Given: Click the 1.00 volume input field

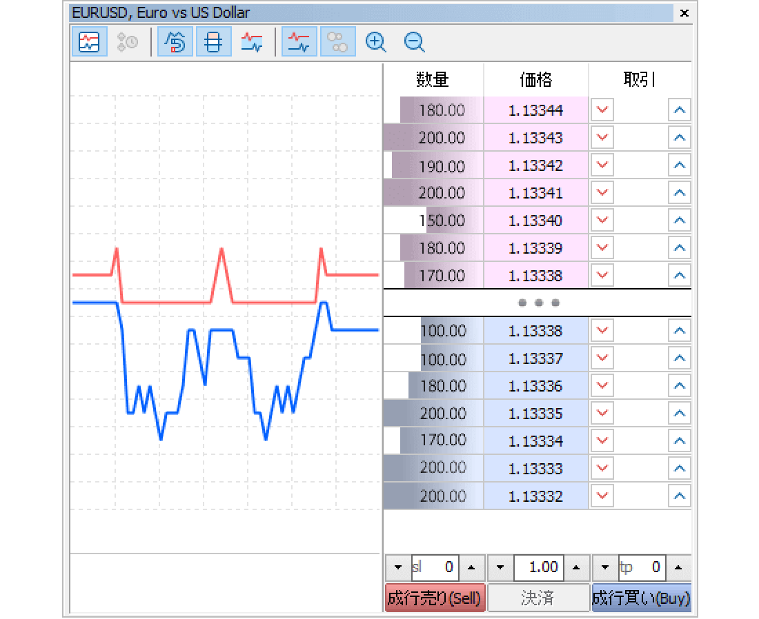Looking at the screenshot, I should point(539,568).
